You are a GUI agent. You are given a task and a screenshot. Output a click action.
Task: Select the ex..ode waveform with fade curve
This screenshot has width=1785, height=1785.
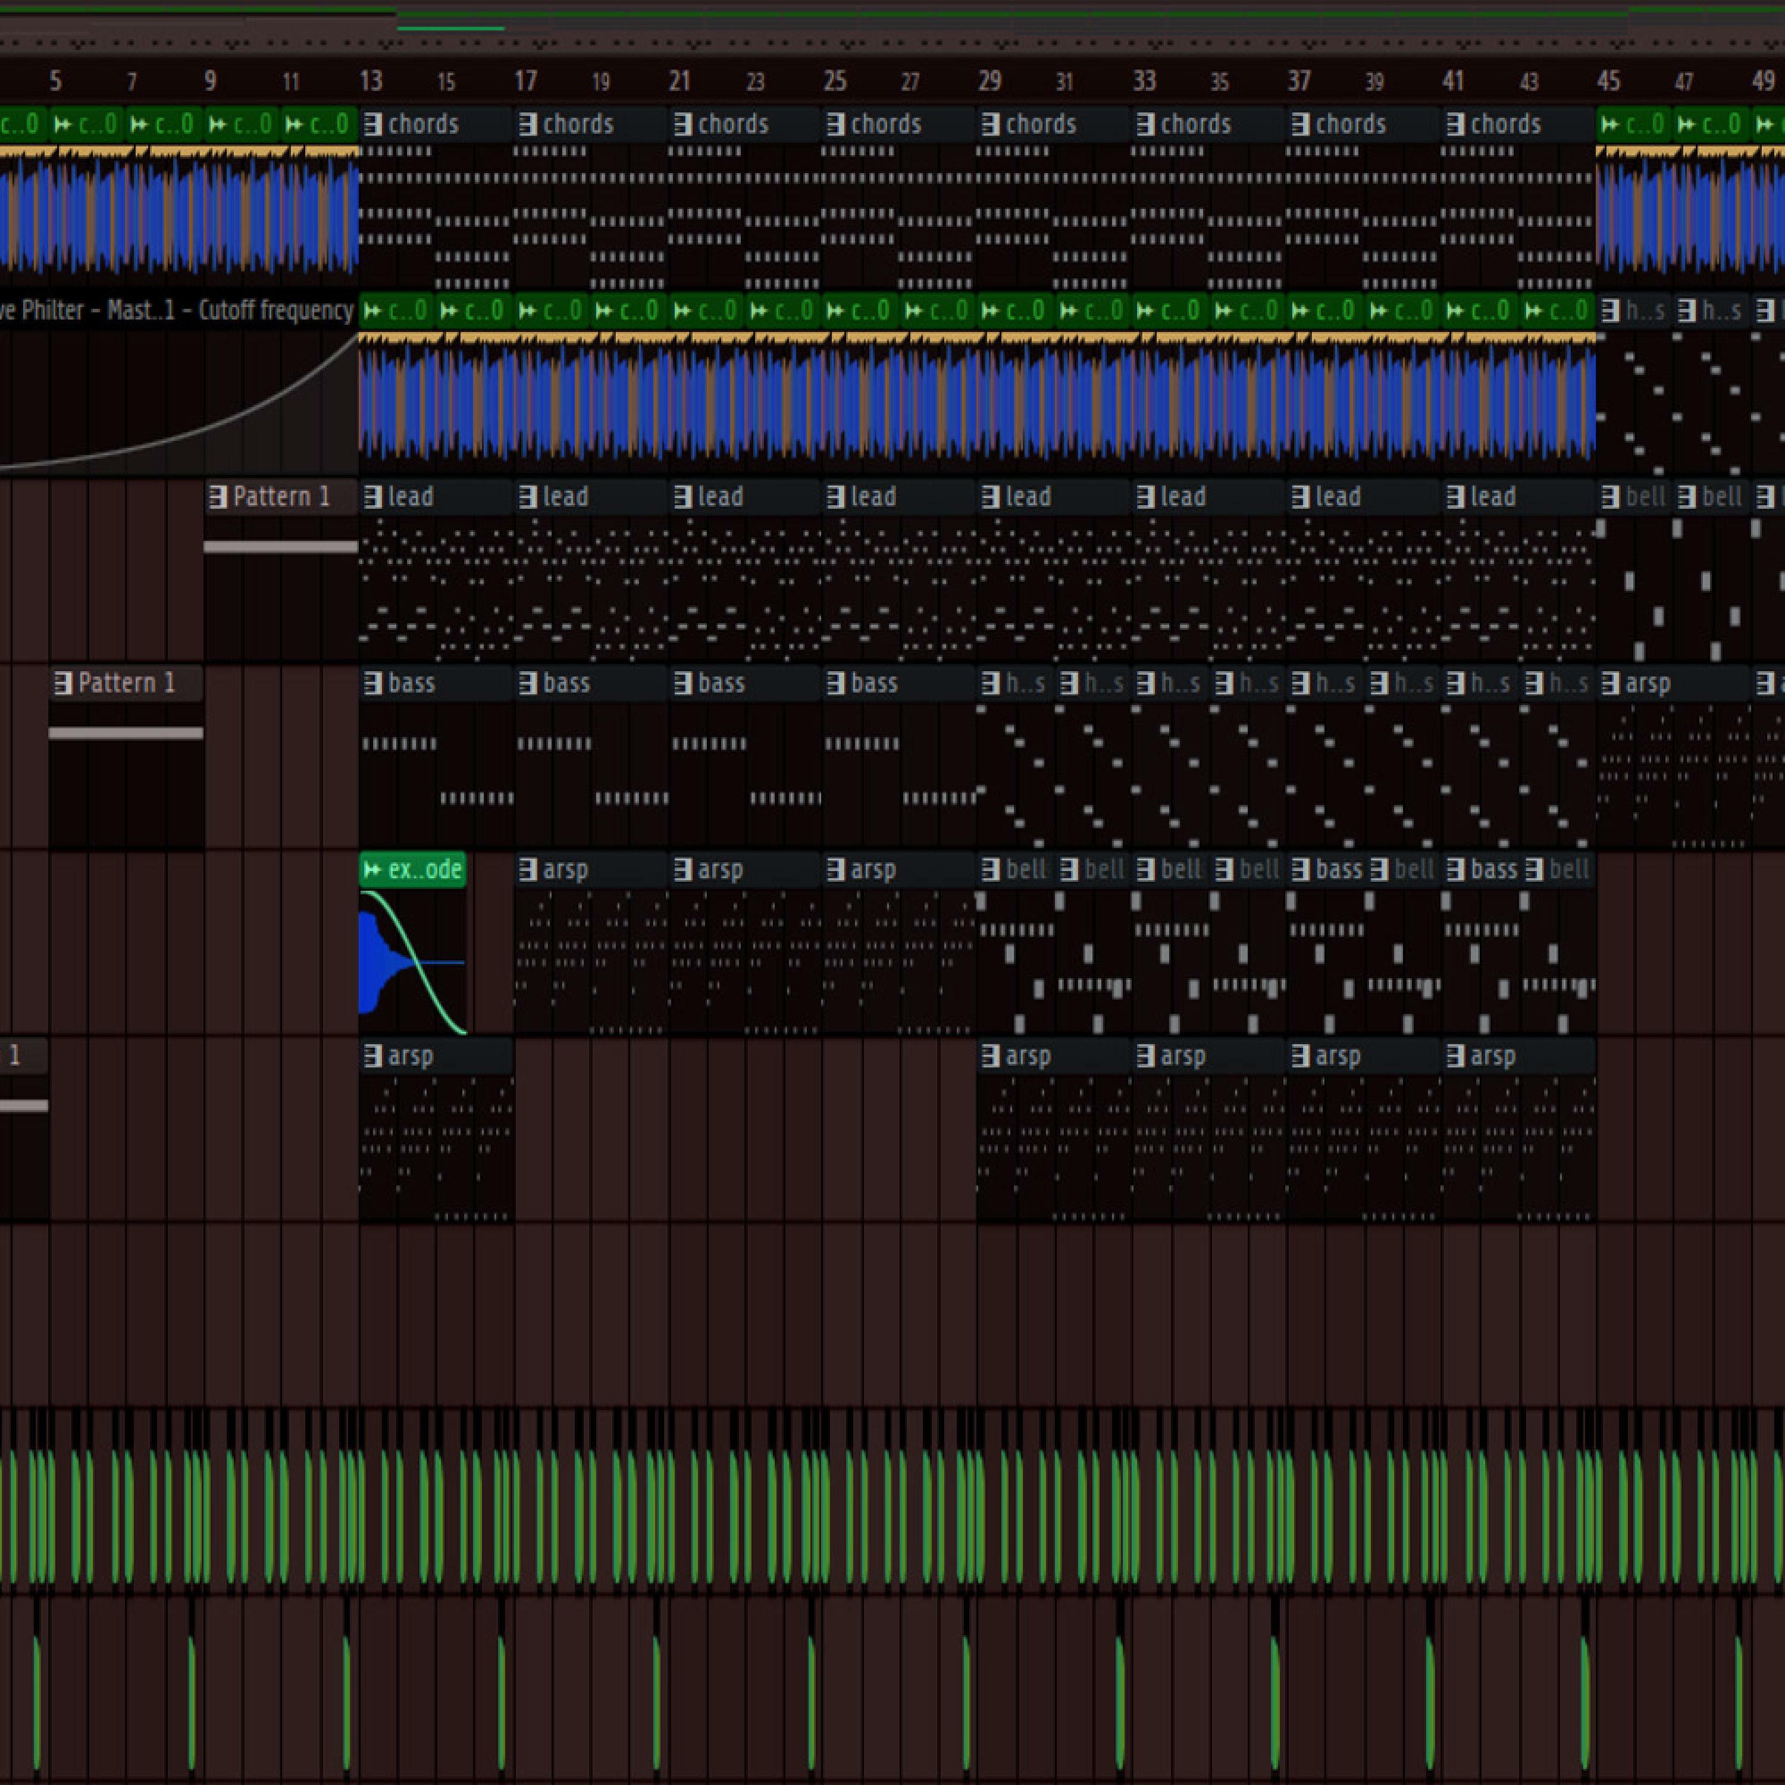pyautogui.click(x=412, y=961)
